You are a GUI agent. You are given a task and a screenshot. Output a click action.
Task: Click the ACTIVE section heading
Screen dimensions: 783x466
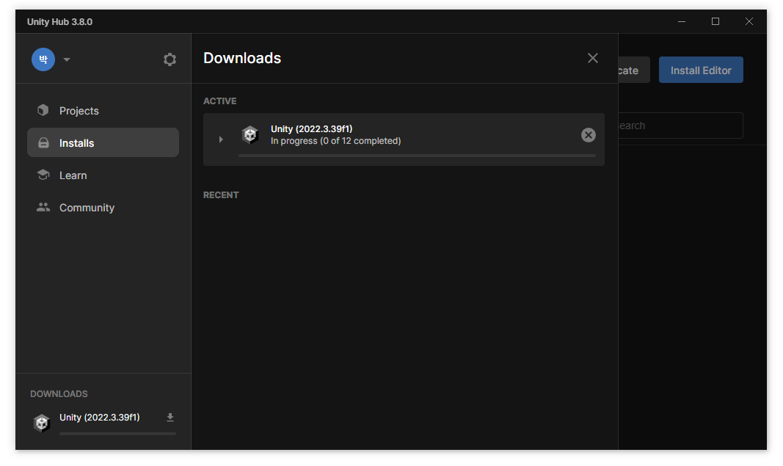click(219, 101)
